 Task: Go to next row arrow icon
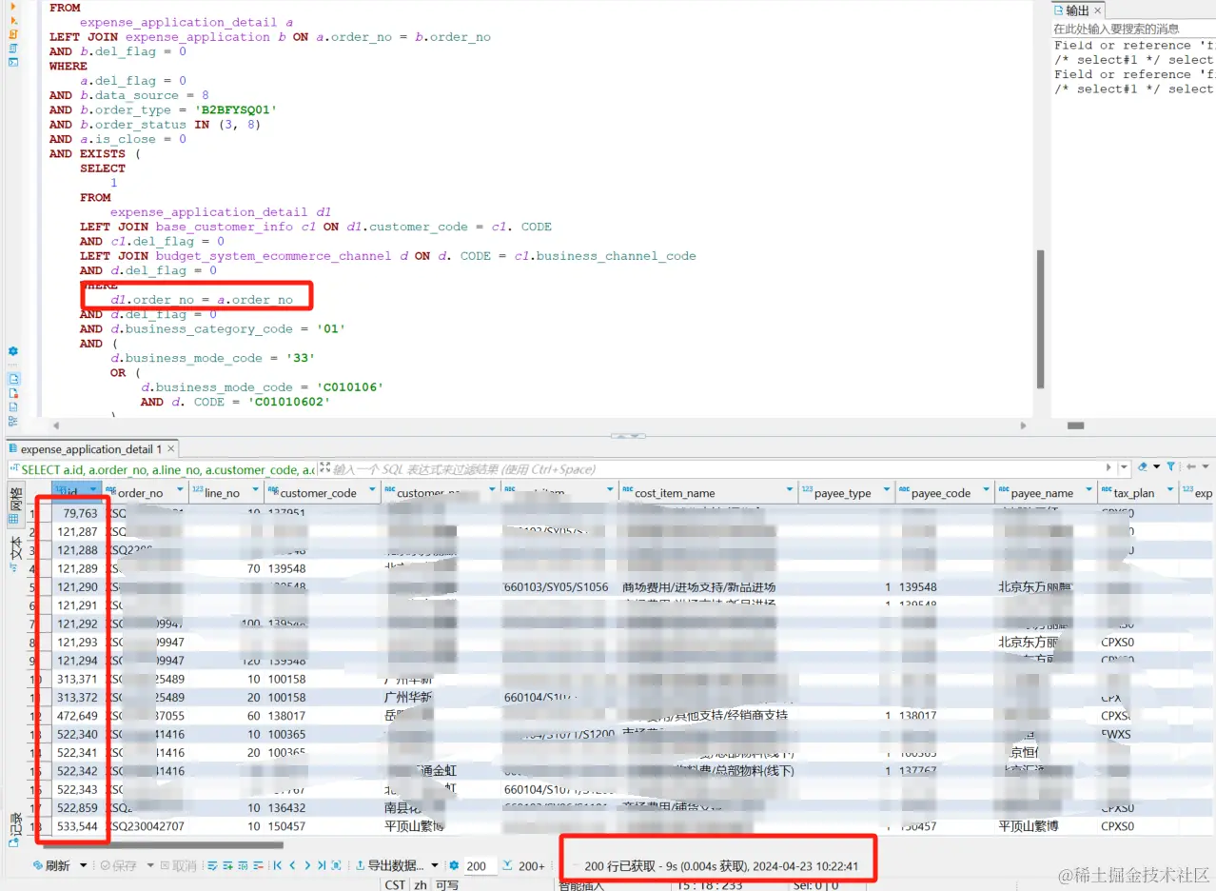click(307, 865)
